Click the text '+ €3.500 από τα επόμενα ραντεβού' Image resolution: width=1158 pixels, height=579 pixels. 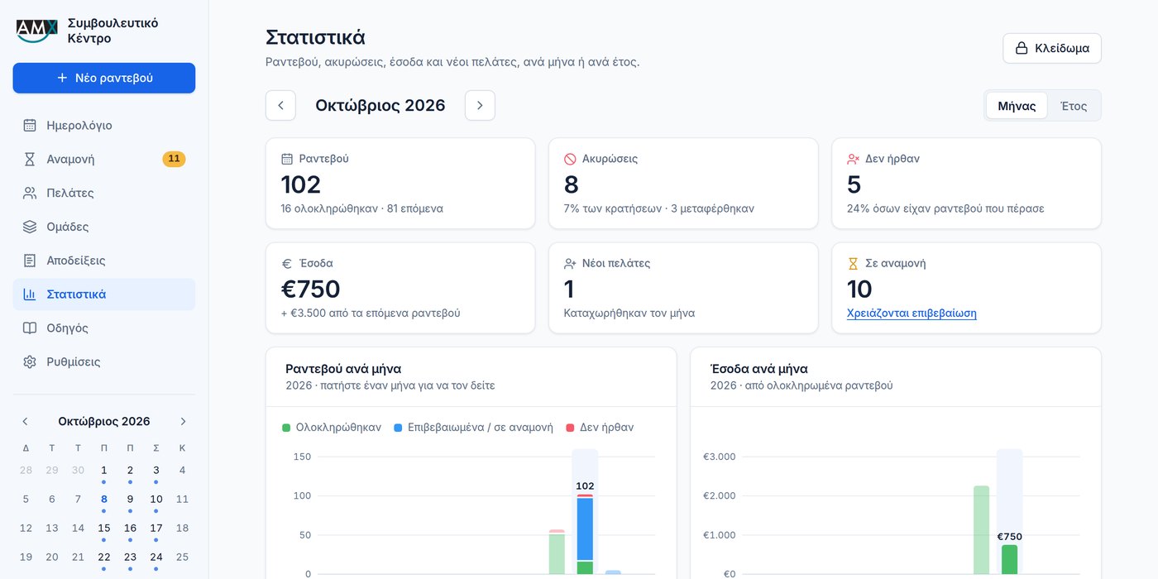371,313
